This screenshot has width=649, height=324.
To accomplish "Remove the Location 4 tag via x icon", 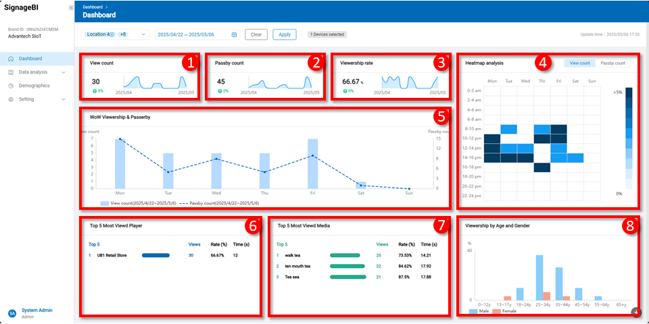I will [112, 34].
